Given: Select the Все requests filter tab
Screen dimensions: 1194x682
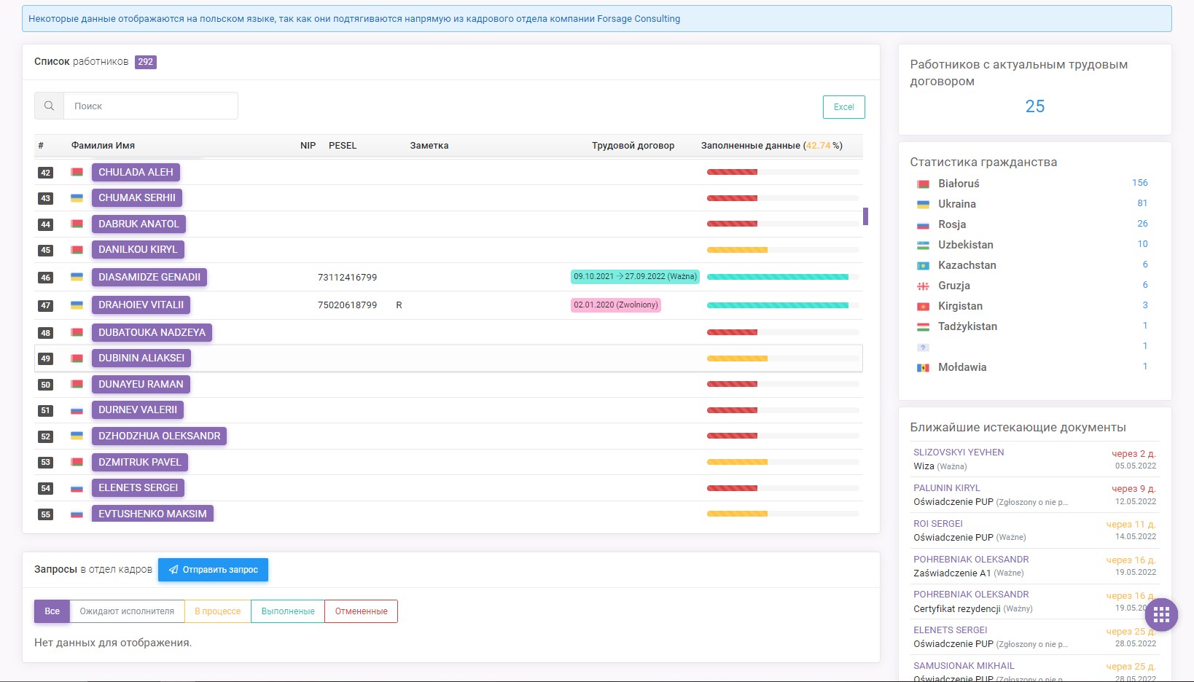Looking at the screenshot, I should 52,611.
